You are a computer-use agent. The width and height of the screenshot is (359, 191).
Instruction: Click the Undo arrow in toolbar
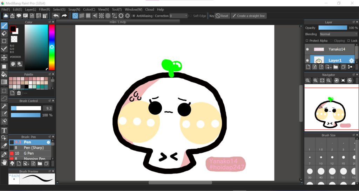(56, 16)
